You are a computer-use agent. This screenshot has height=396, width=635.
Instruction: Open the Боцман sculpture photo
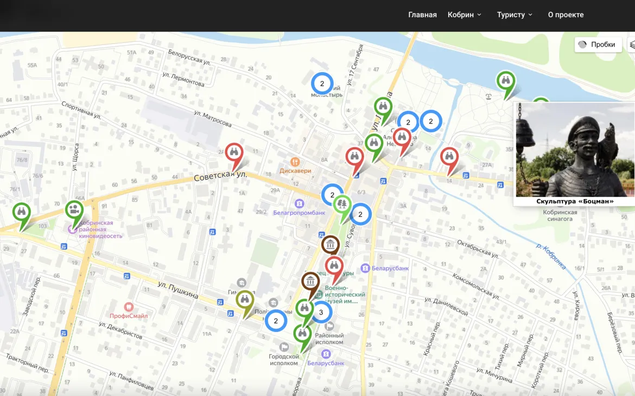(x=575, y=150)
